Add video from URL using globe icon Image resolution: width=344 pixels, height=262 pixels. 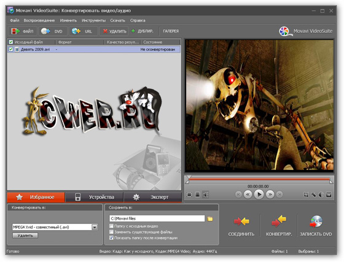tap(76, 31)
